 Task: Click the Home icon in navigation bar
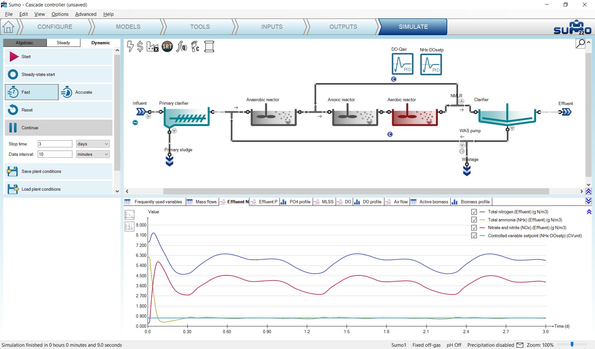click(x=8, y=27)
